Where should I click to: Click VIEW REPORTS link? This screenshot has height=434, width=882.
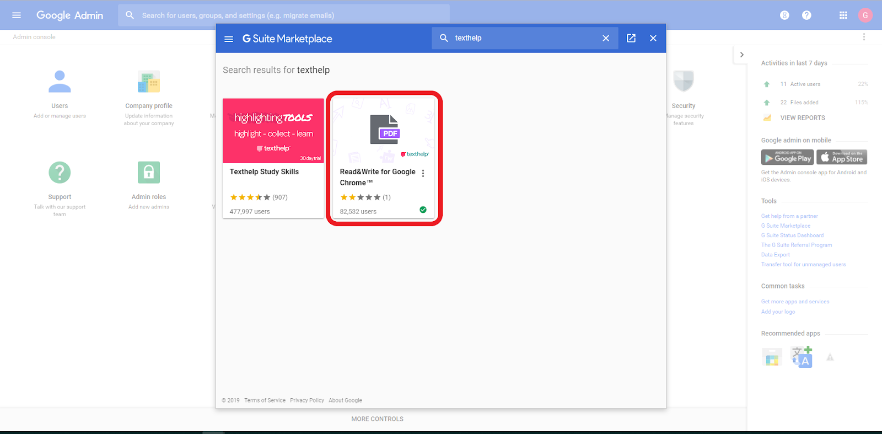[803, 118]
